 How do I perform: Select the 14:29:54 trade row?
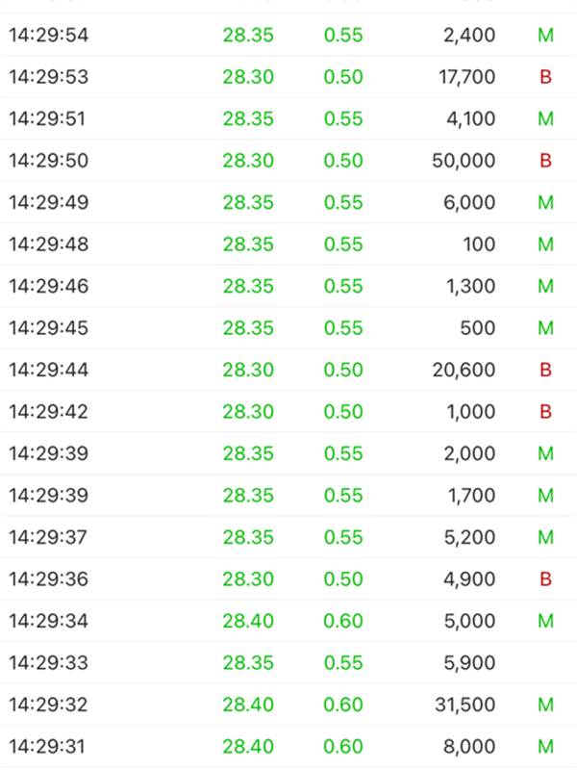(288, 35)
